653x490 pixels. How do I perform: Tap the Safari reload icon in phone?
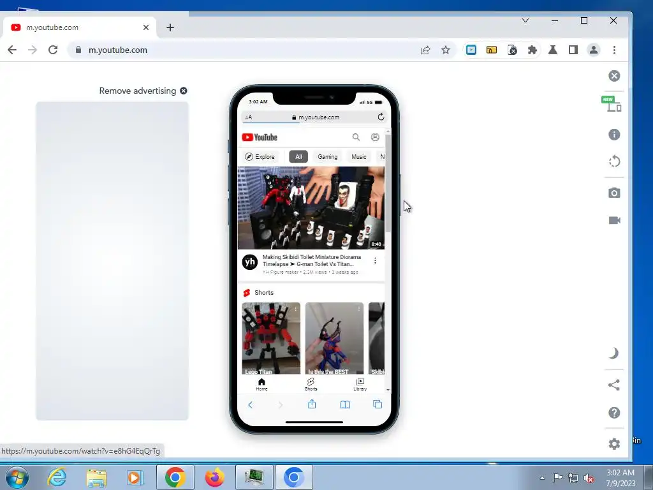pyautogui.click(x=381, y=117)
